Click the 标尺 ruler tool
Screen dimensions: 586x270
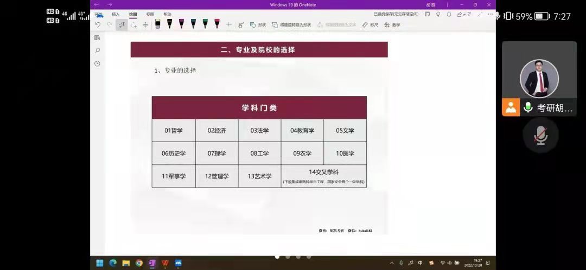point(370,25)
